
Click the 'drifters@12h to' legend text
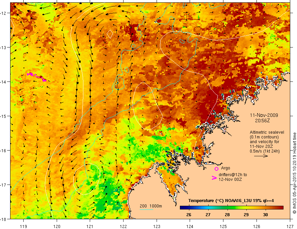(233, 175)
